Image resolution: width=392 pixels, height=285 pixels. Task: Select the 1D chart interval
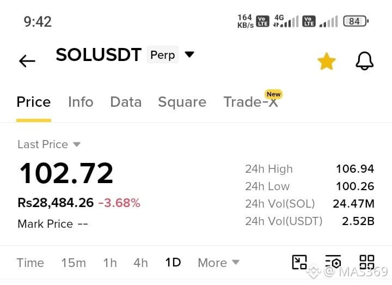[173, 263]
